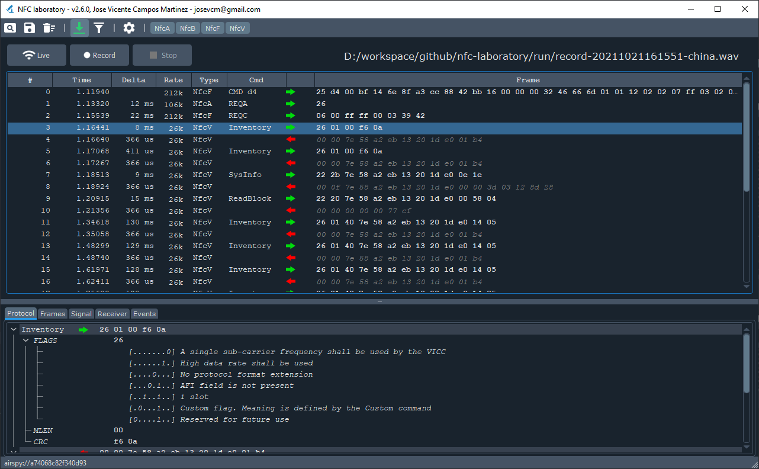Select Inventory frame row 5

[375, 151]
